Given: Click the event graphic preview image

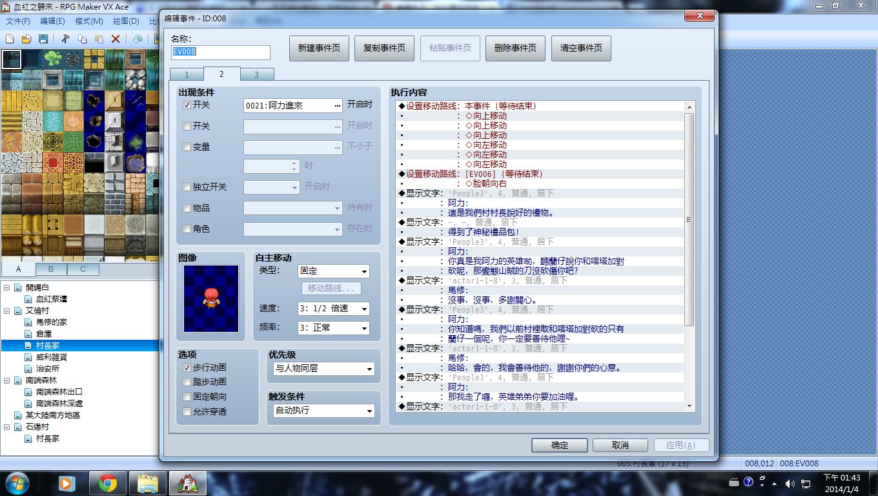Looking at the screenshot, I should (x=211, y=298).
